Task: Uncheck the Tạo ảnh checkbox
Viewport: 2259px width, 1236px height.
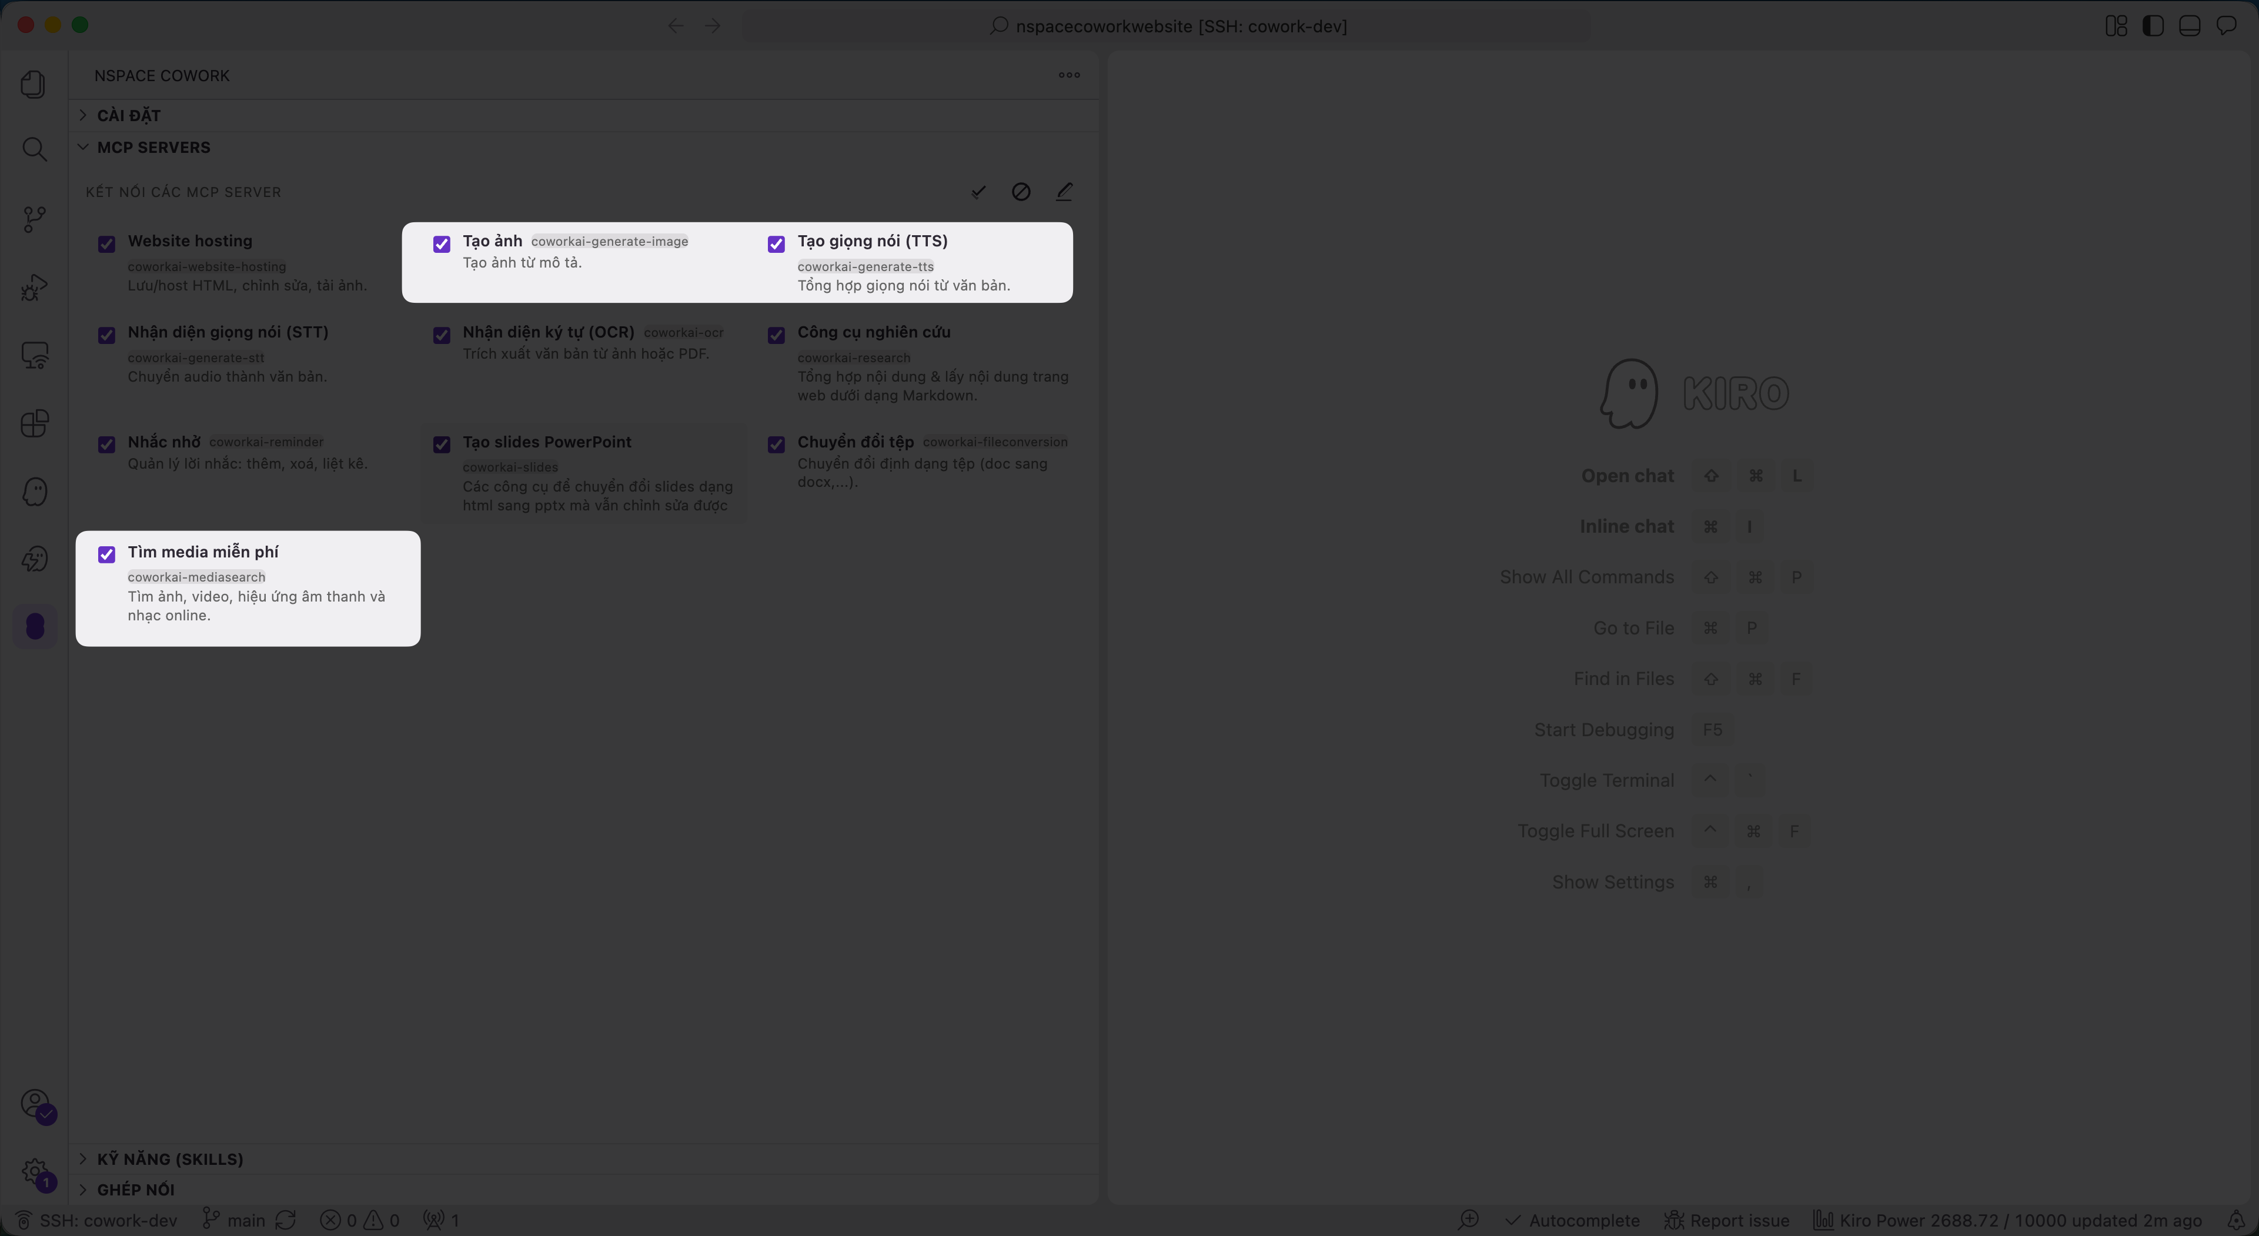Action: [x=442, y=244]
